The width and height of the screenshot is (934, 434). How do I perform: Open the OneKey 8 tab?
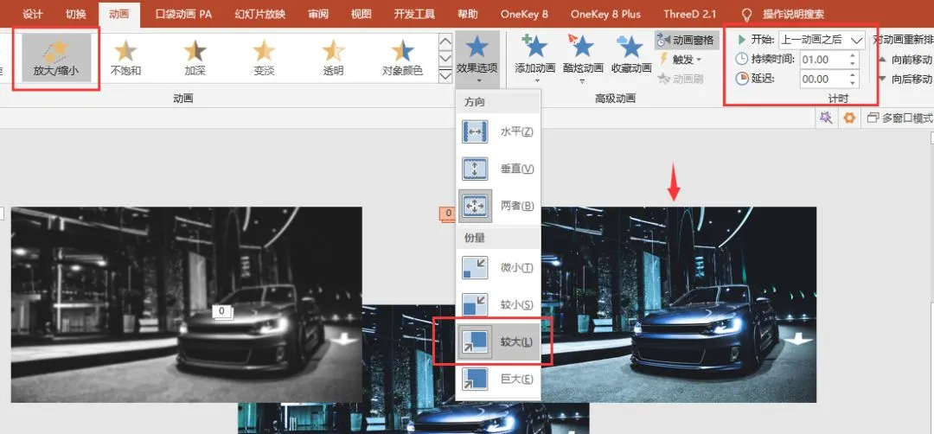524,14
